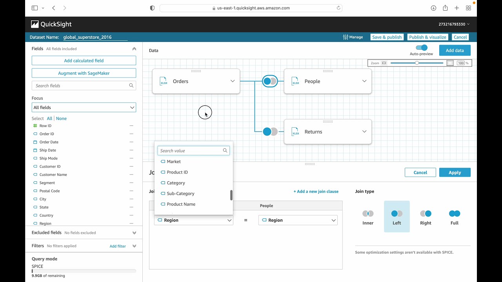This screenshot has width=502, height=282.
Task: Collapse the Fields panel chevron
Action: tap(134, 49)
